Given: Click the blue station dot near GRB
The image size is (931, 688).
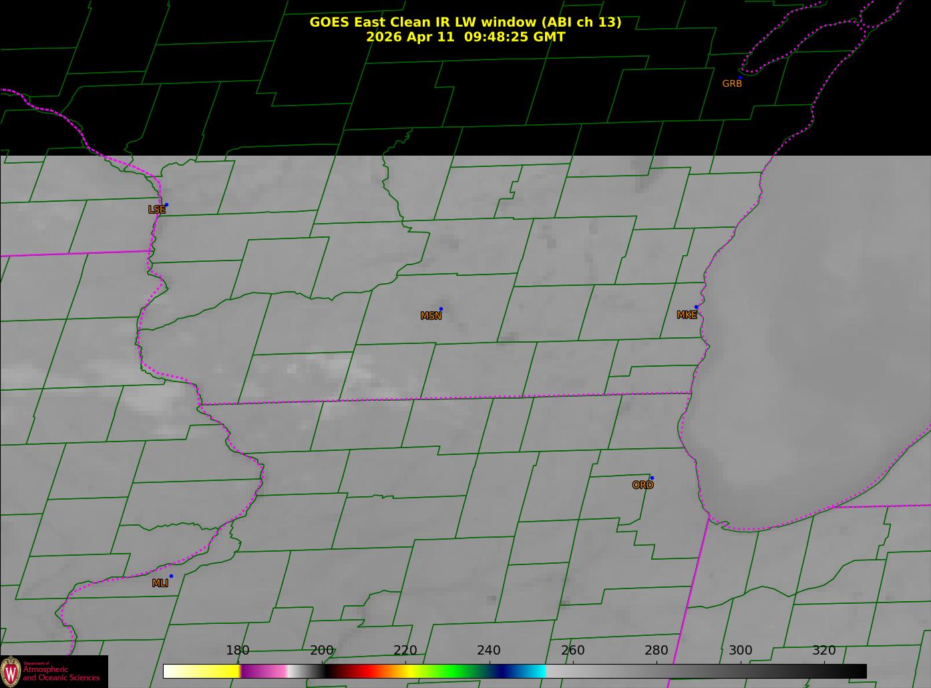Looking at the screenshot, I should [740, 78].
